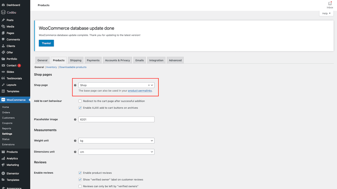Follow the product permalinks link
337x189 pixels.
140,91
